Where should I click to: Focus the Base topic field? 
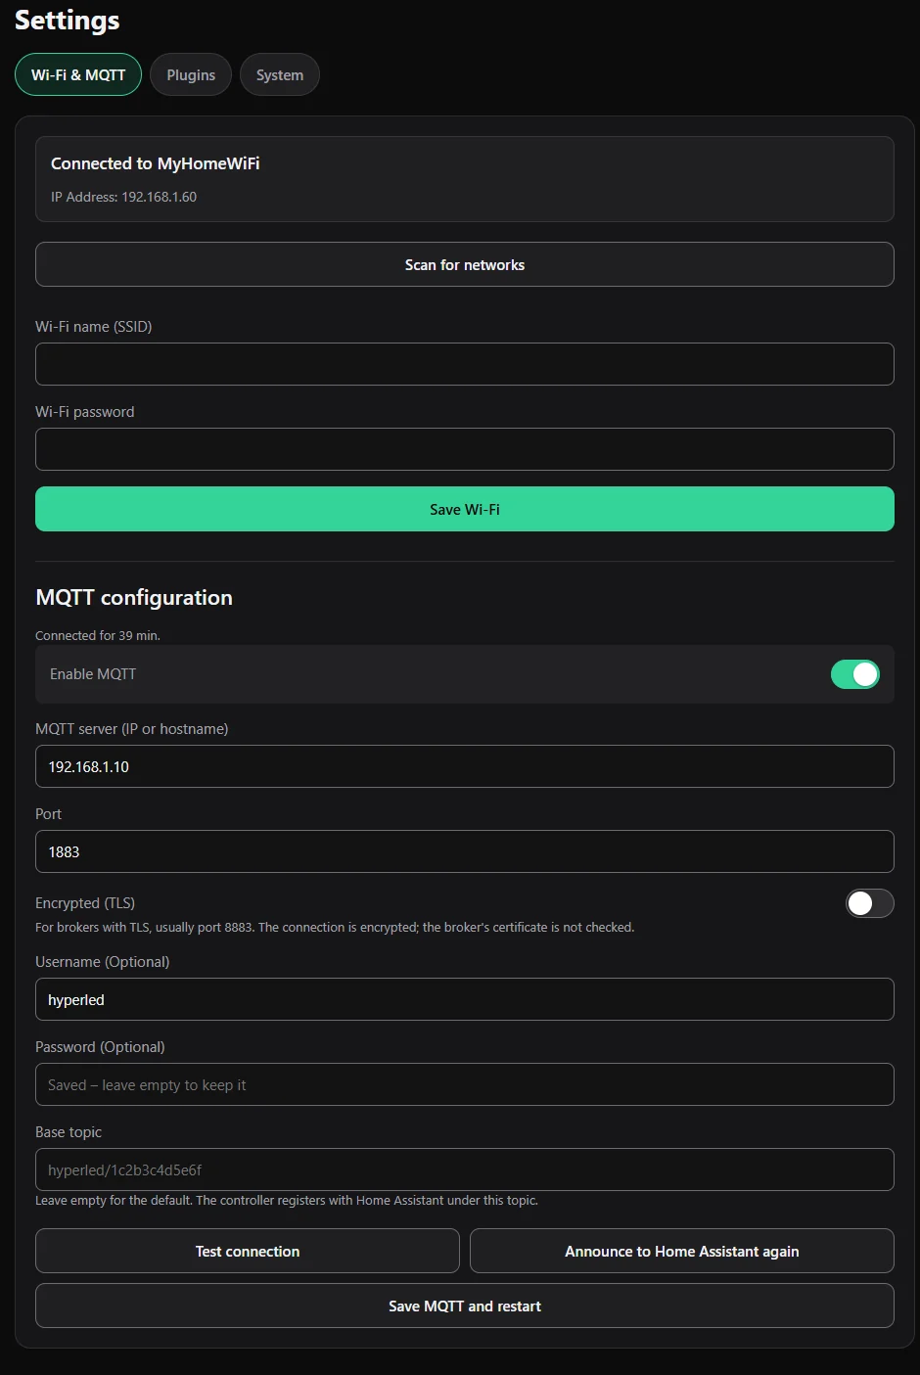click(465, 1169)
